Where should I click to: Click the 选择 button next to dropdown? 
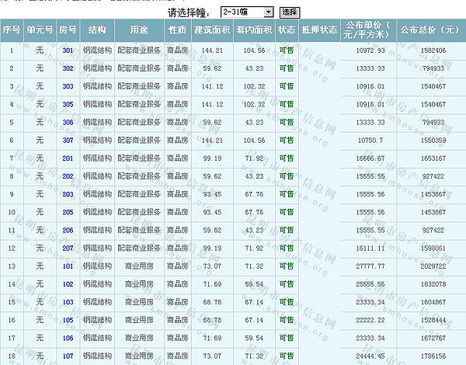[289, 12]
